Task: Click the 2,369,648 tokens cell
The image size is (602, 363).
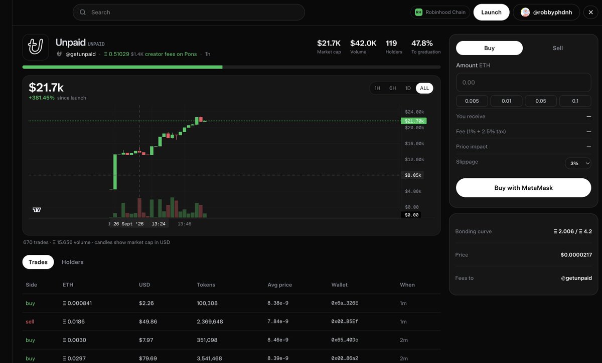Action: [210, 321]
